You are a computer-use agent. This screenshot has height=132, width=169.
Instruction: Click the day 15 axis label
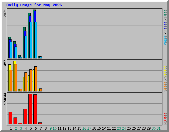(79, 128)
